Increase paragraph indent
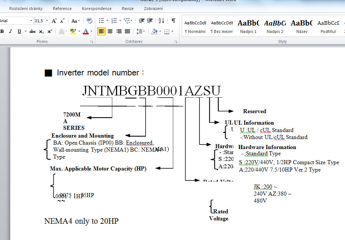The height and width of the screenshot is (240, 345). pyautogui.click(x=150, y=21)
